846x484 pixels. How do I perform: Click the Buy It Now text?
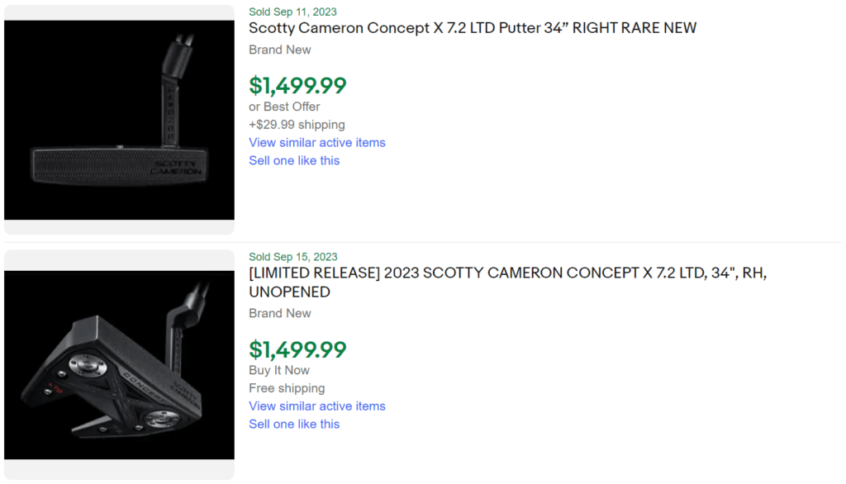pyautogui.click(x=279, y=370)
